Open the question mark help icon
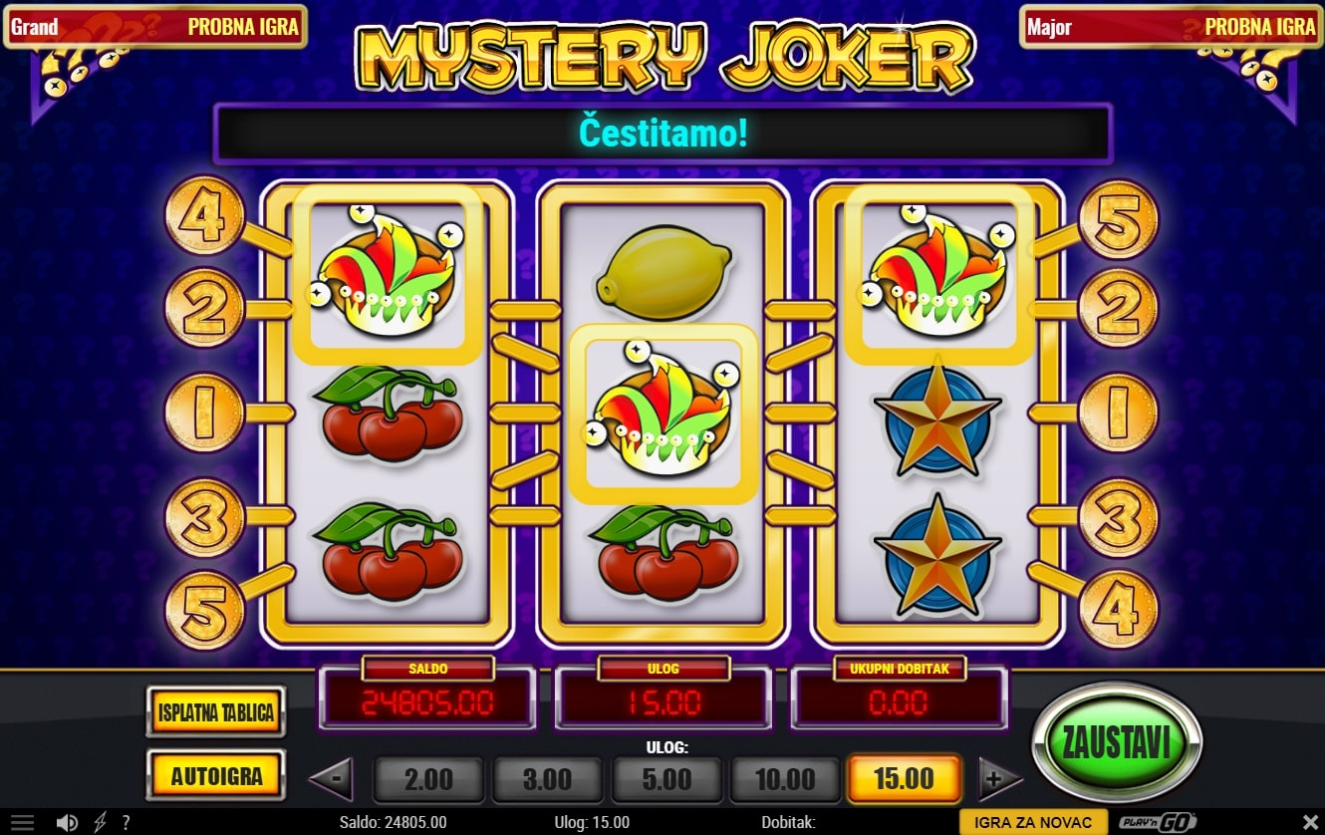The width and height of the screenshot is (1325, 835). (126, 823)
